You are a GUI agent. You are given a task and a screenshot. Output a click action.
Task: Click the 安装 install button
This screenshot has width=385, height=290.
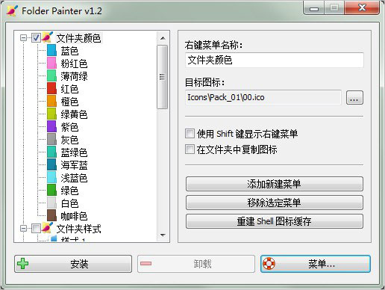tap(73, 264)
